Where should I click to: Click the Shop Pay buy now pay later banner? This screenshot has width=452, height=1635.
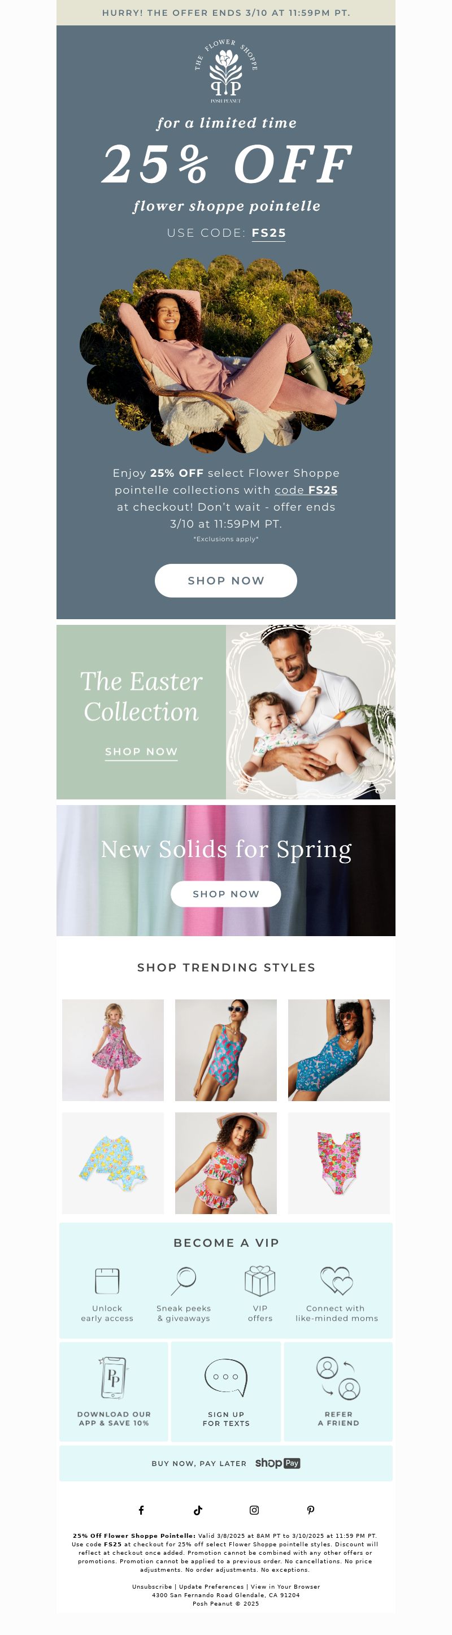coord(225,1463)
